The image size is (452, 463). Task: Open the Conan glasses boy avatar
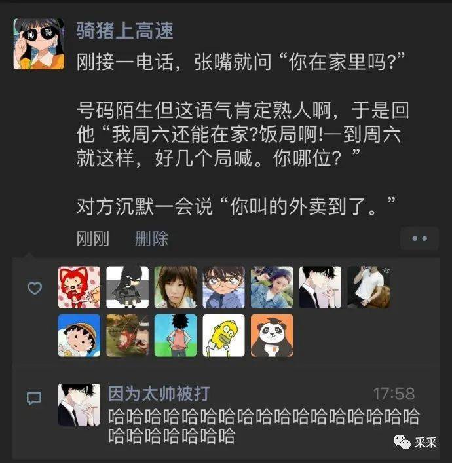[223, 287]
